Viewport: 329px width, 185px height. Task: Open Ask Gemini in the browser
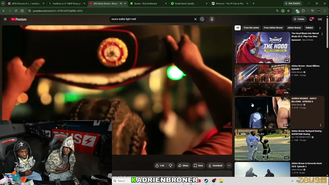(x=293, y=4)
